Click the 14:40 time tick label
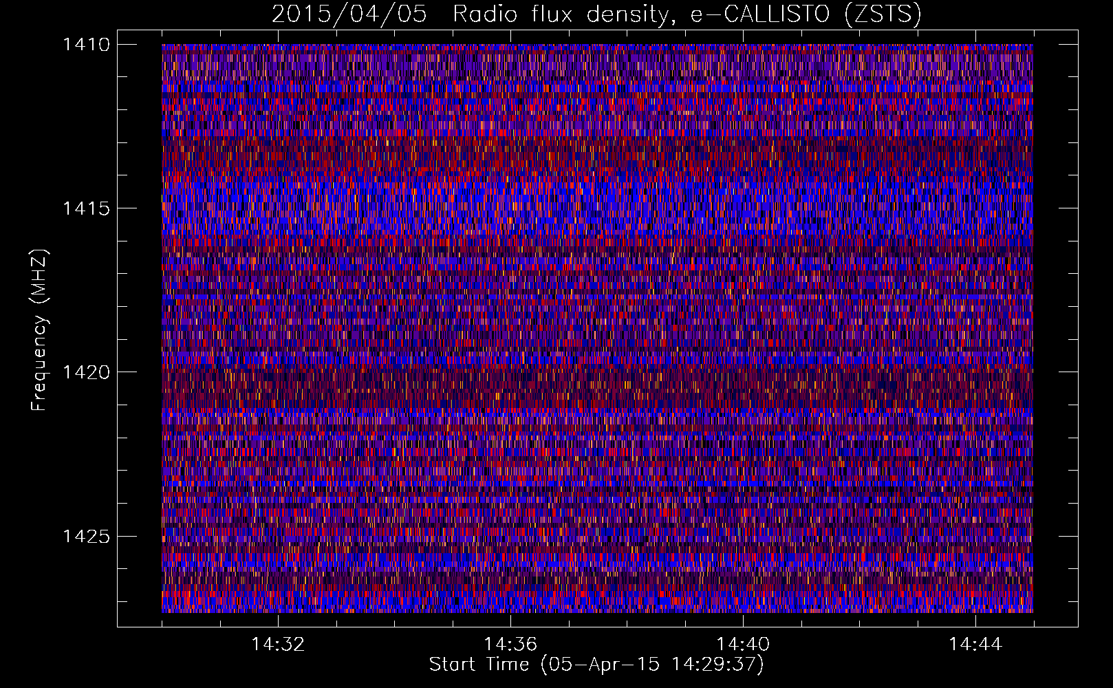 (743, 645)
